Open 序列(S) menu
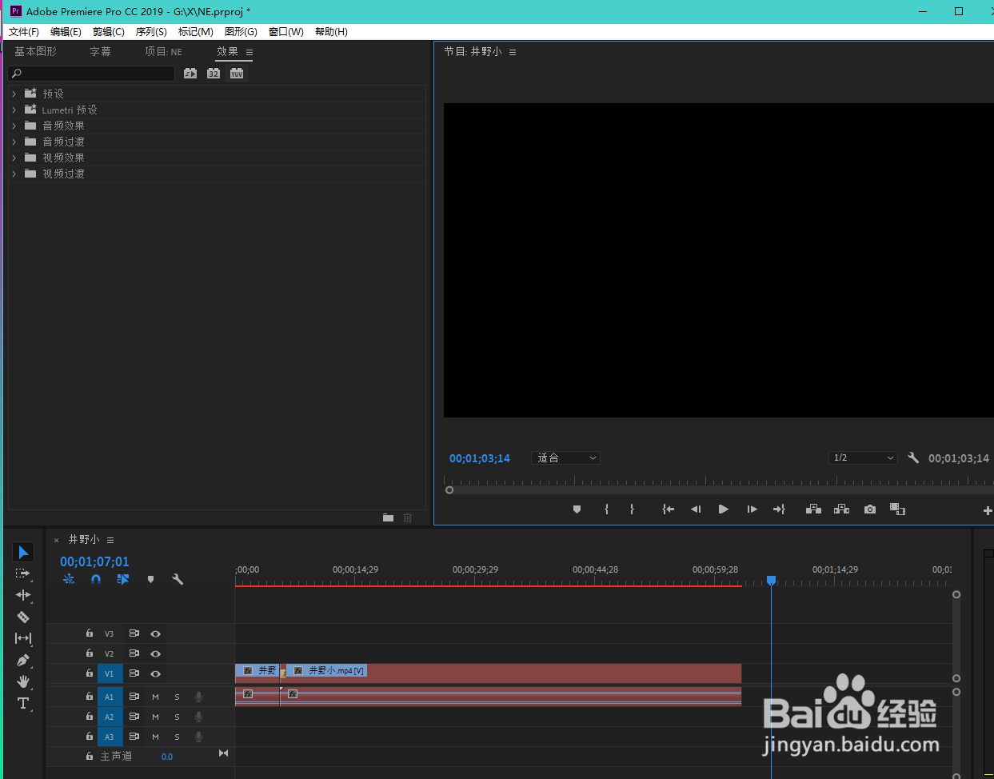994x779 pixels. point(151,31)
